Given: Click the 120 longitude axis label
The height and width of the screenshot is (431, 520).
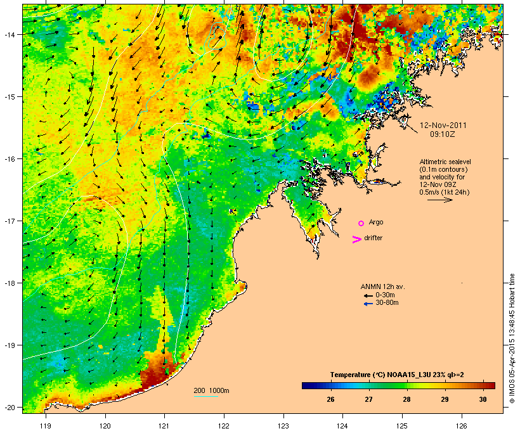Looking at the screenshot, I should point(105,426).
